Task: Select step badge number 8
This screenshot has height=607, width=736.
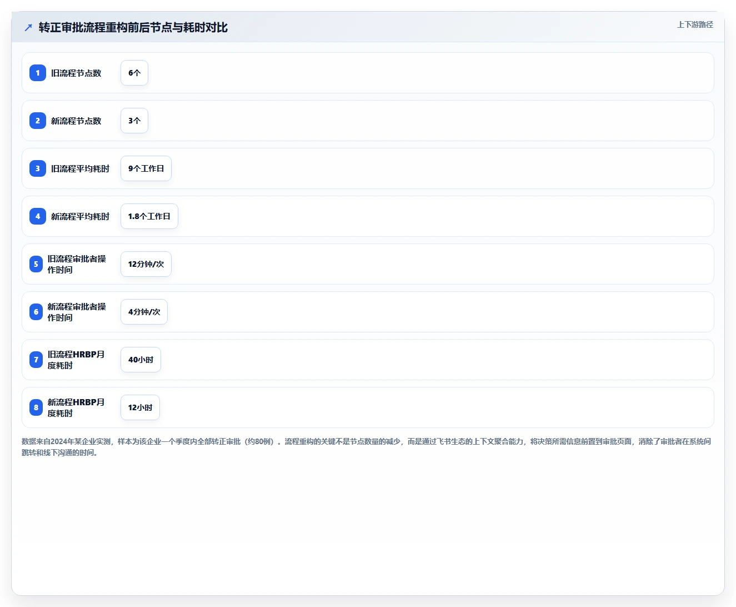Action: tap(36, 407)
